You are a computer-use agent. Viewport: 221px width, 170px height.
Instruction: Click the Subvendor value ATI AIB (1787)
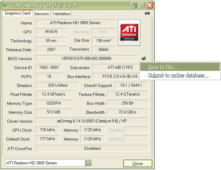116,67
